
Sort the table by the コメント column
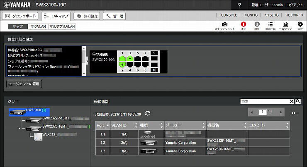pos(269,125)
